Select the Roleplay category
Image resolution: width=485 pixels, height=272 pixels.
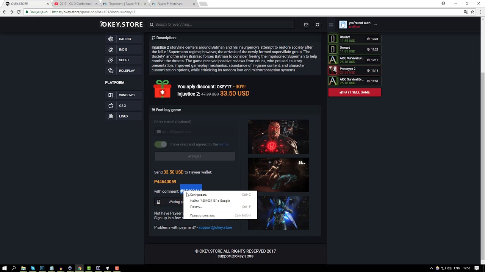tap(124, 71)
